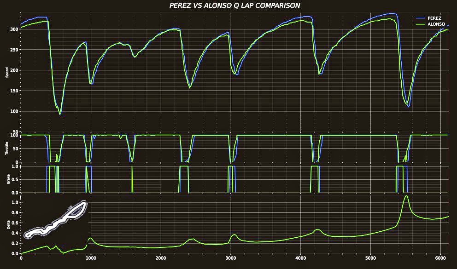
Task: Click the chart title PEREZ VS ALONSO Q LAP COMPARISON
Action: click(235, 6)
